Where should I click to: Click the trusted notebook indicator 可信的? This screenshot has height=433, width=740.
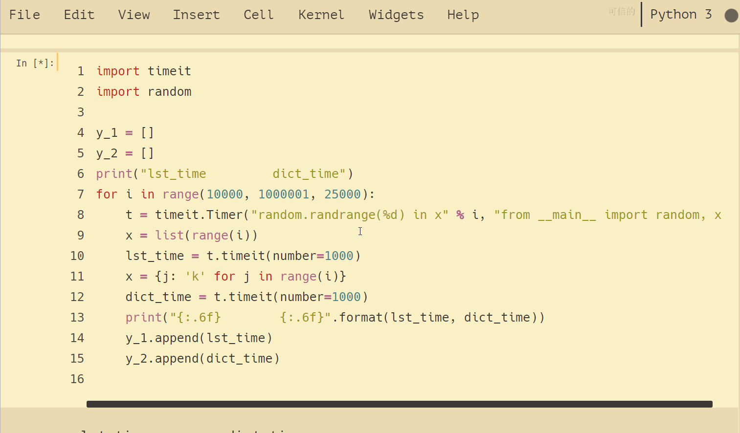(x=621, y=11)
